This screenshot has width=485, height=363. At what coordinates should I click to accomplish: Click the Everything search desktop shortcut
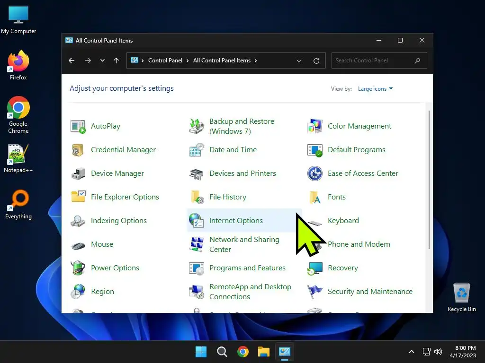18,205
